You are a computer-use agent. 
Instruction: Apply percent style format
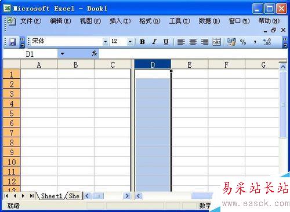click(x=243, y=42)
